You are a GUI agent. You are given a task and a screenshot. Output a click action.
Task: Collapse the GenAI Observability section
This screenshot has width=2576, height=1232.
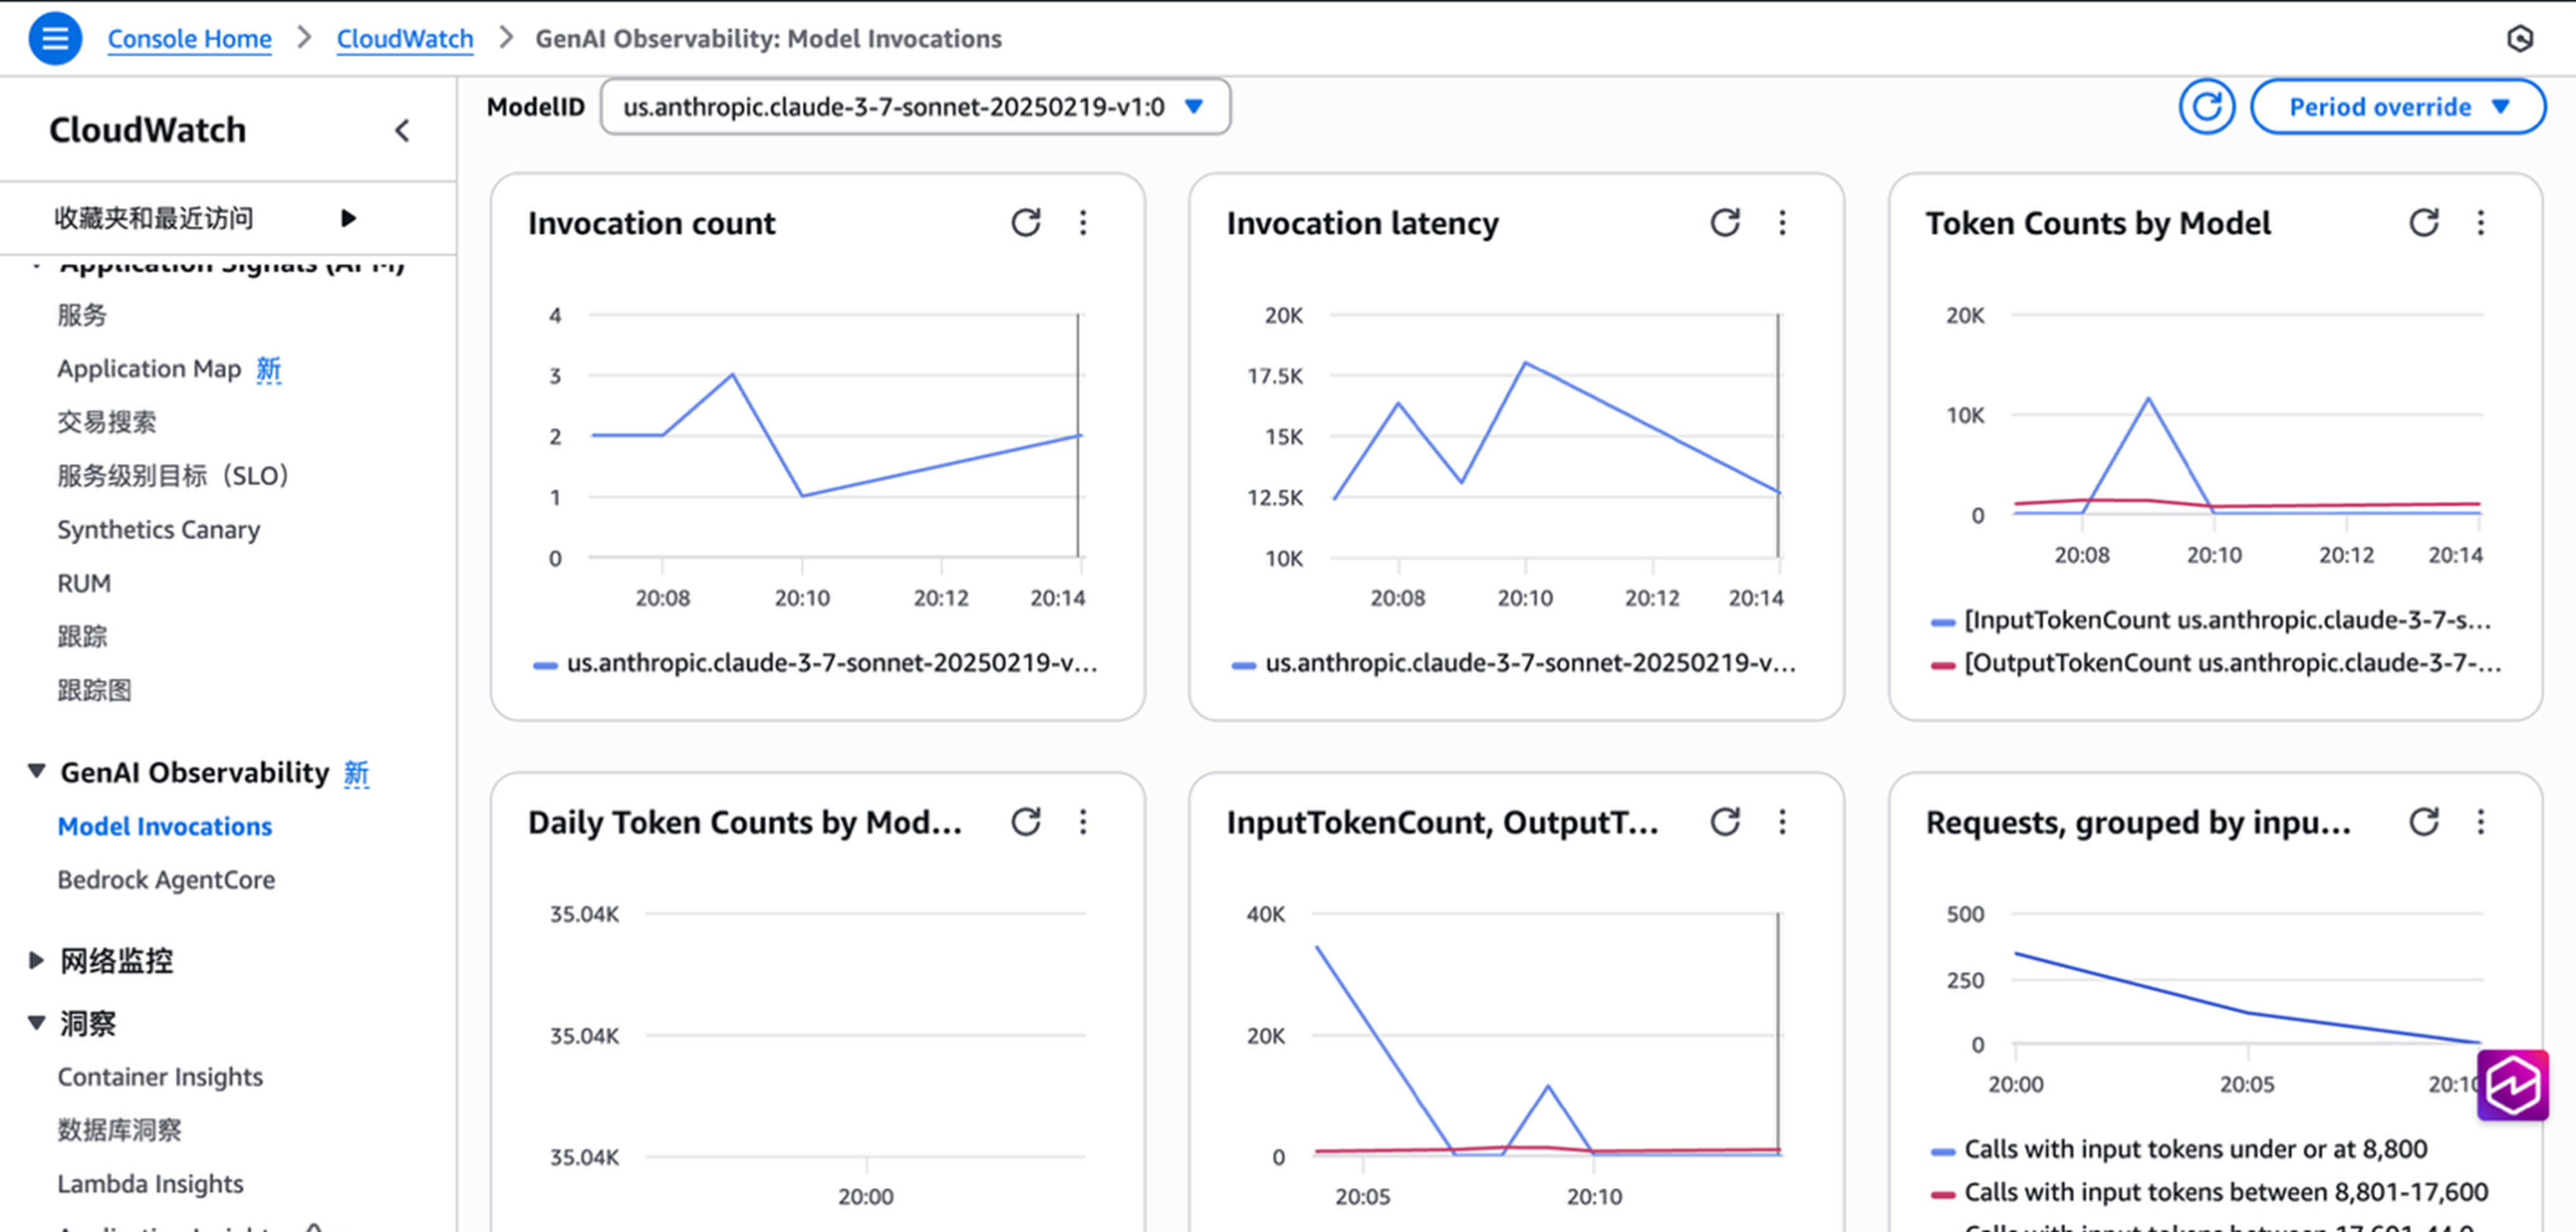point(37,771)
